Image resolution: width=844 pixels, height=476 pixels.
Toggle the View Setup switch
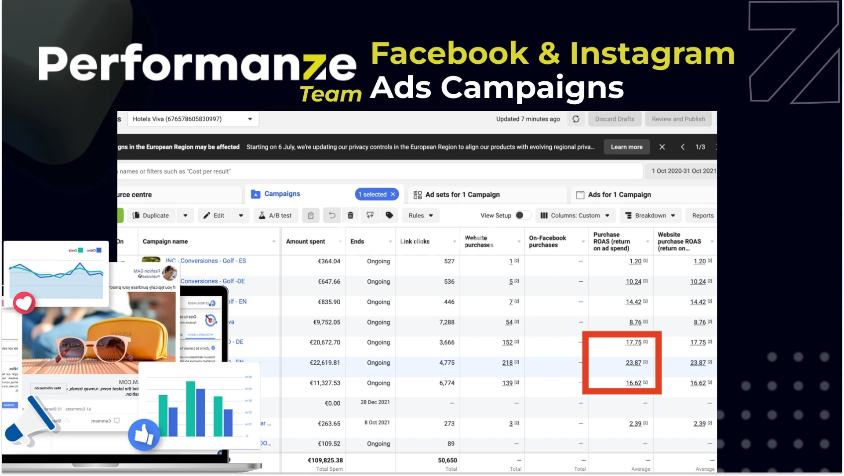pos(522,215)
